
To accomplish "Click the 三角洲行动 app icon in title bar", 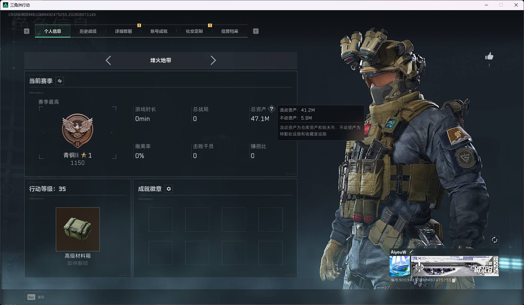I will [x=5, y=5].
